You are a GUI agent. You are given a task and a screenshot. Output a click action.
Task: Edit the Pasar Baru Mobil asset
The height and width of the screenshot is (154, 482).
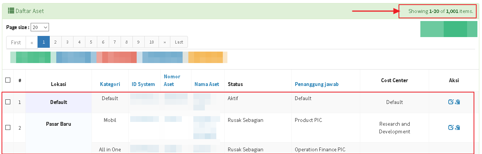tap(451, 128)
